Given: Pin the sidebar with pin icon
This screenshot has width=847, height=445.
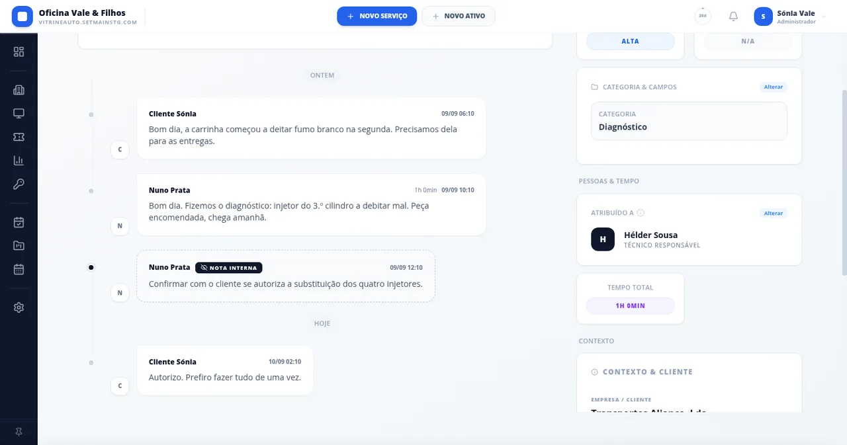Looking at the screenshot, I should tap(19, 432).
